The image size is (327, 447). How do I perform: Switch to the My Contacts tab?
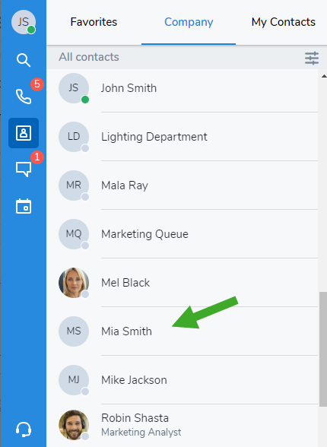pos(284,22)
